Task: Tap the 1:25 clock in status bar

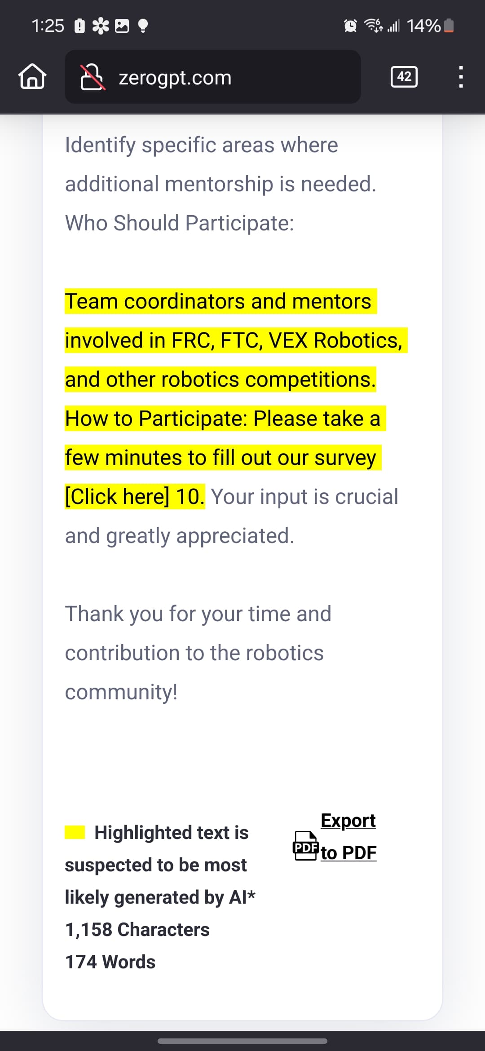Action: pyautogui.click(x=48, y=26)
